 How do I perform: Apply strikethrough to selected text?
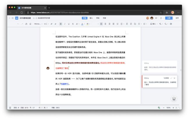click(73, 24)
